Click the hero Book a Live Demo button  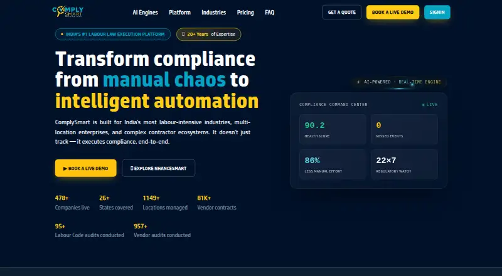pyautogui.click(x=85, y=168)
